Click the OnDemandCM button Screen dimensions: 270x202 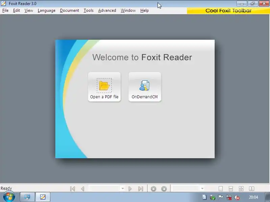click(145, 87)
